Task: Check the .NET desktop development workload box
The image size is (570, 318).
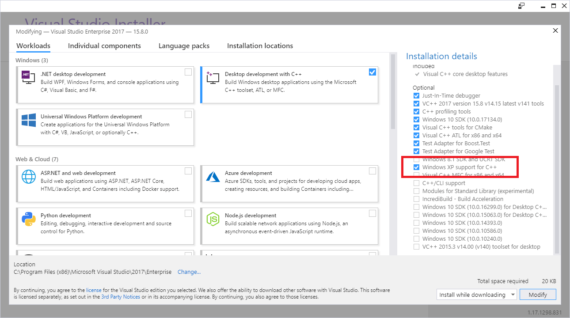Action: click(188, 72)
